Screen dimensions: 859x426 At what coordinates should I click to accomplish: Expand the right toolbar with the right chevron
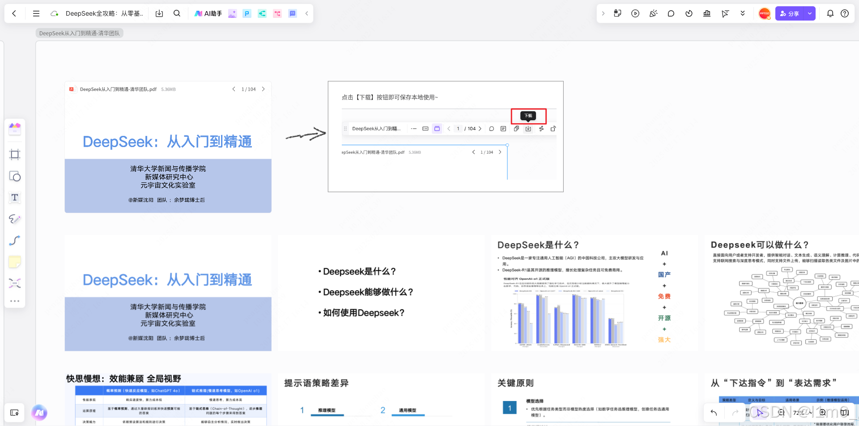tap(603, 13)
